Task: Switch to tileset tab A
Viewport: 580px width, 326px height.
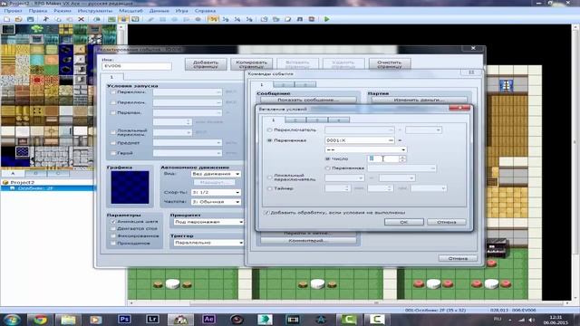Action: (x=13, y=173)
